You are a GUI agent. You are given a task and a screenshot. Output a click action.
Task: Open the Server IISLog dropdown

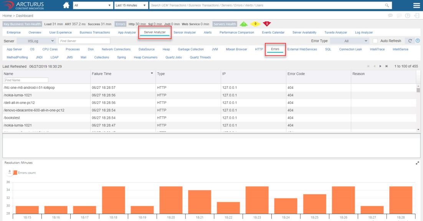pyautogui.click(x=36, y=41)
